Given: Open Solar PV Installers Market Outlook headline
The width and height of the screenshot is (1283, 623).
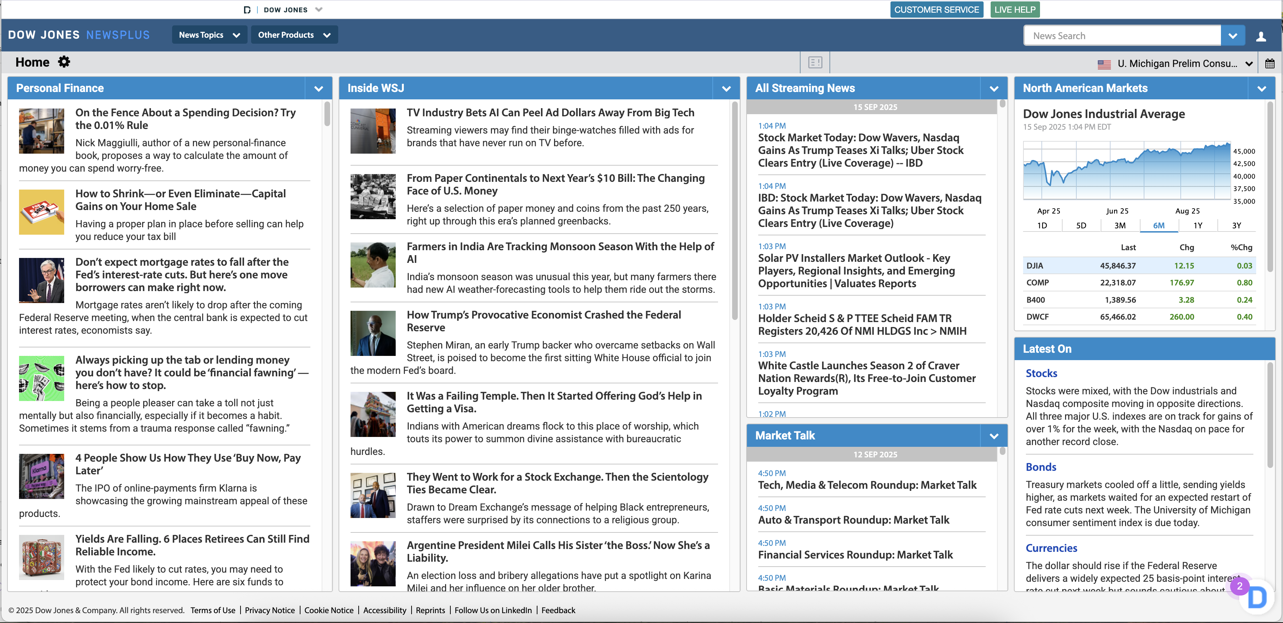Looking at the screenshot, I should (x=857, y=271).
